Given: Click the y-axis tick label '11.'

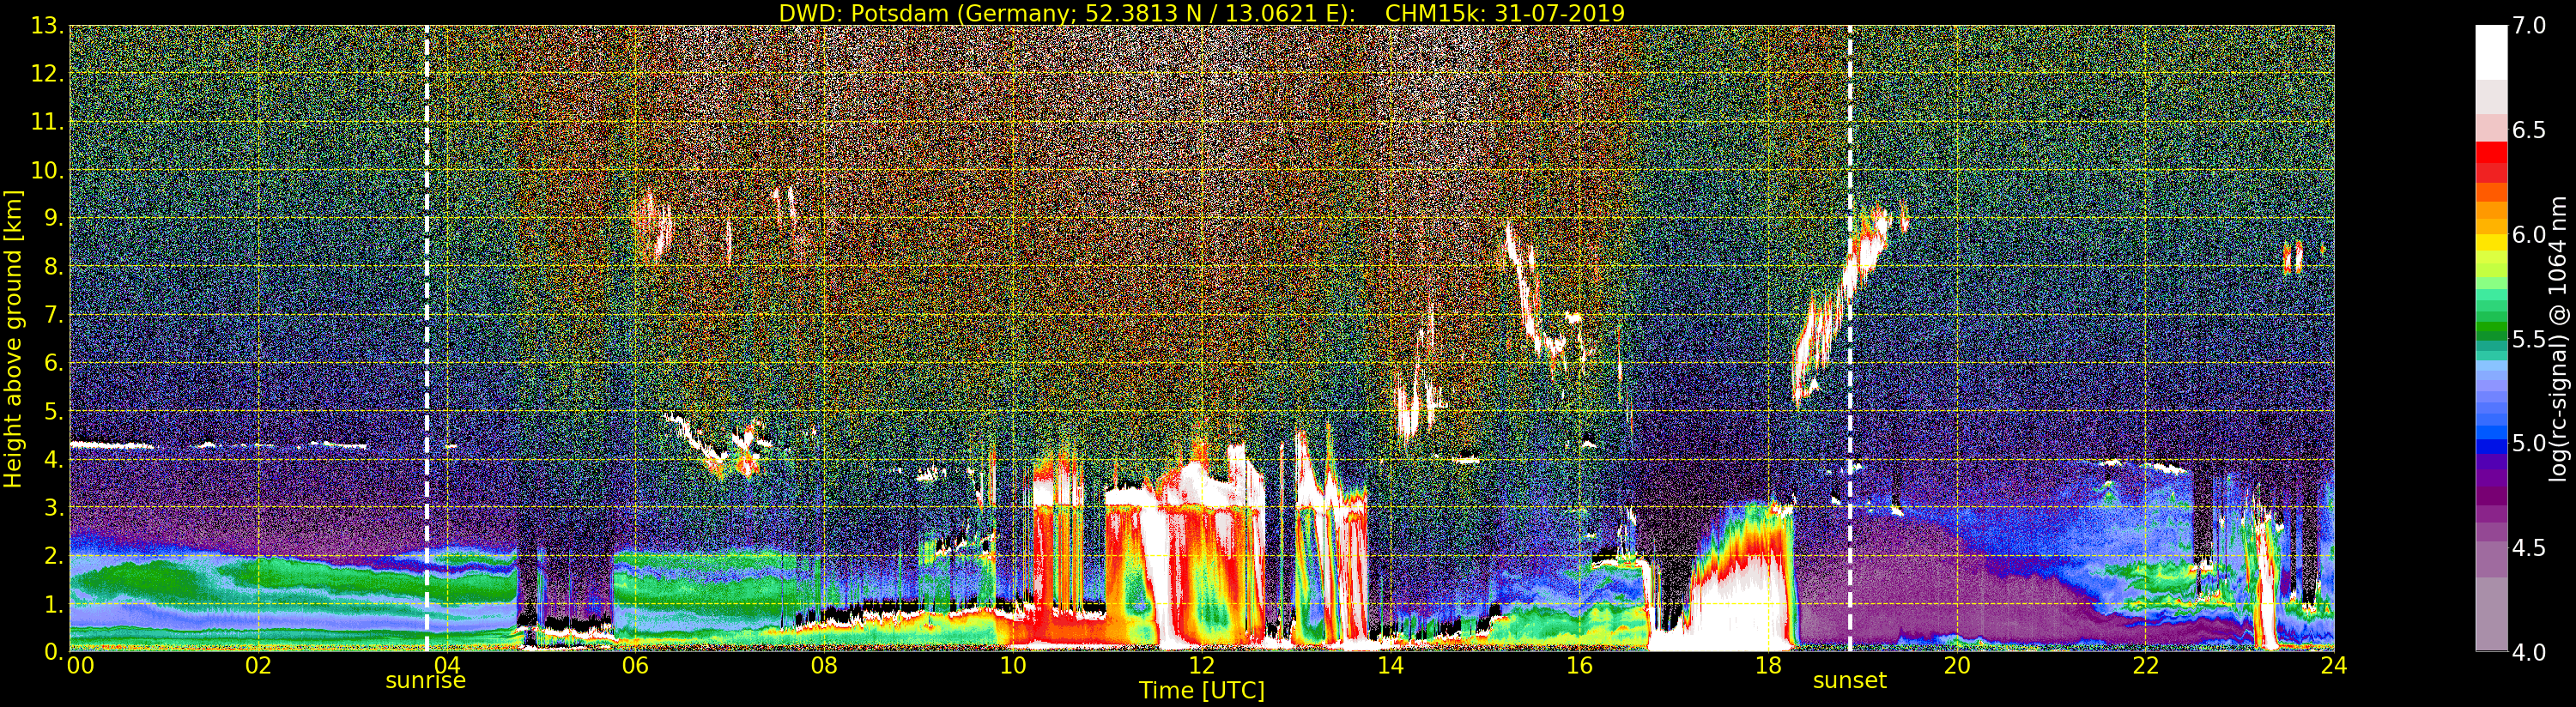Looking at the screenshot, I should pyautogui.click(x=47, y=122).
